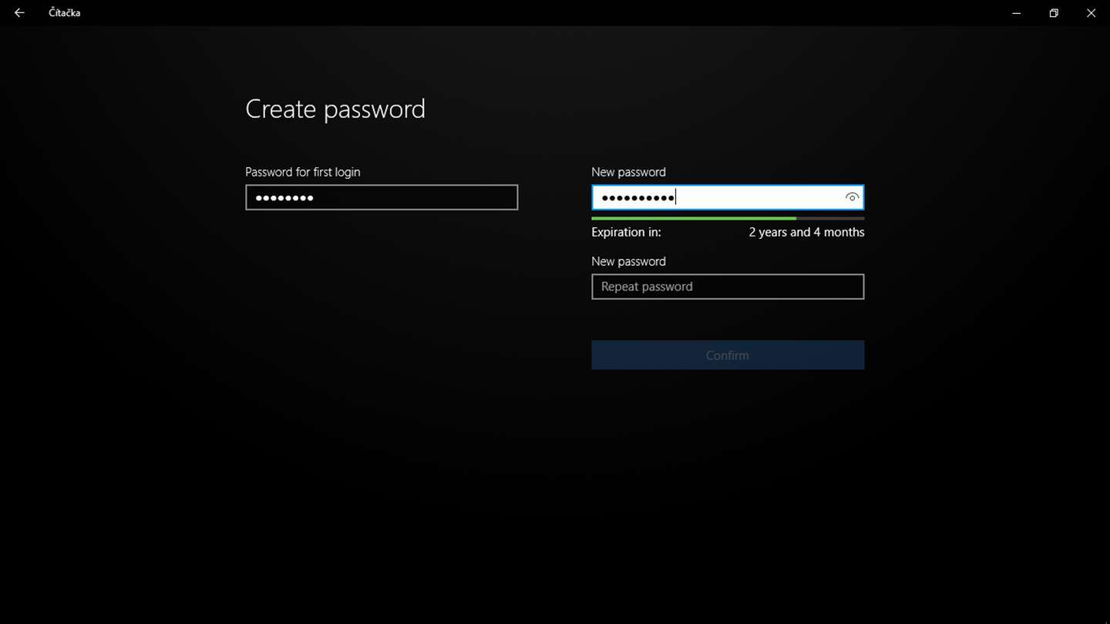Focus the Password for first login field
The image size is (1110, 624).
pyautogui.click(x=382, y=197)
